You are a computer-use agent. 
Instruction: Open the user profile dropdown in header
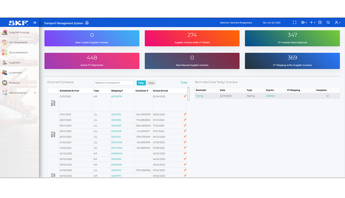(338, 23)
